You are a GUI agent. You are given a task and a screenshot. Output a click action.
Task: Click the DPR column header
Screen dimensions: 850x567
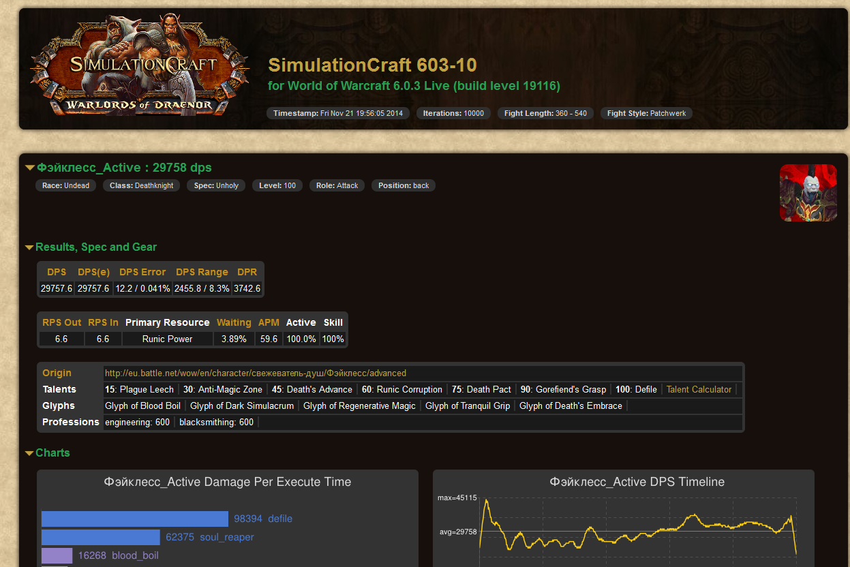[247, 272]
